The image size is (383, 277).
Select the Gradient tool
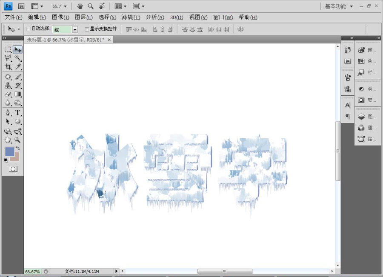click(17, 94)
